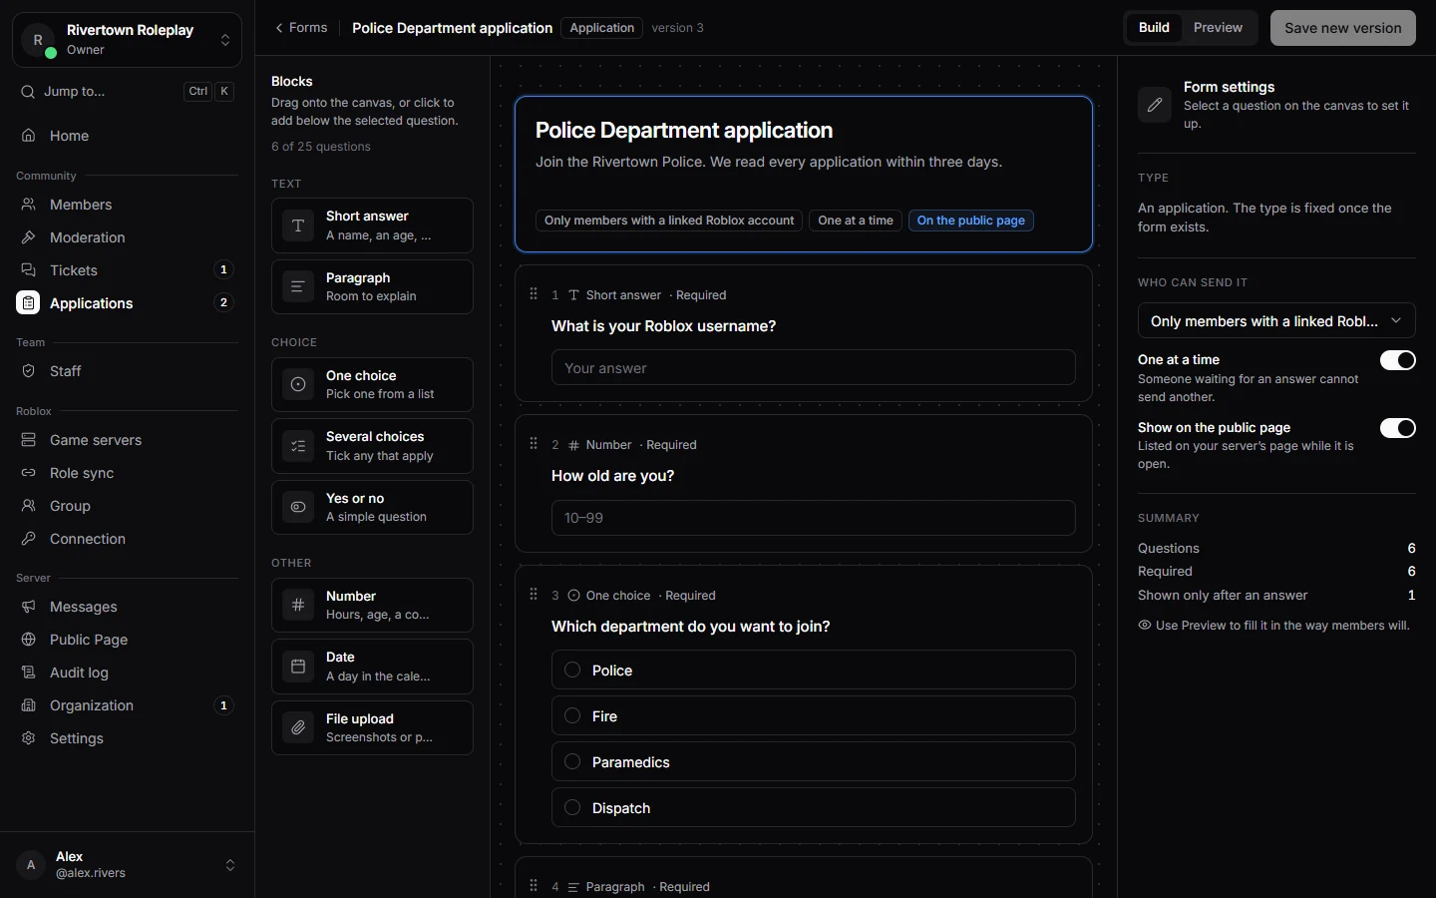Open the Tickets page

tap(127, 270)
